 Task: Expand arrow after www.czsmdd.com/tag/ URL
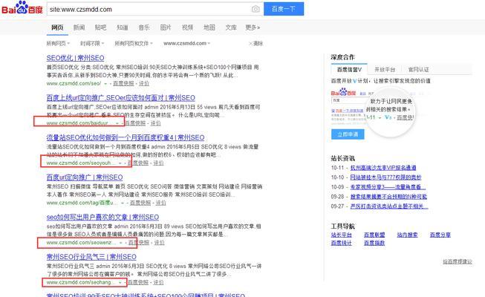123,203
